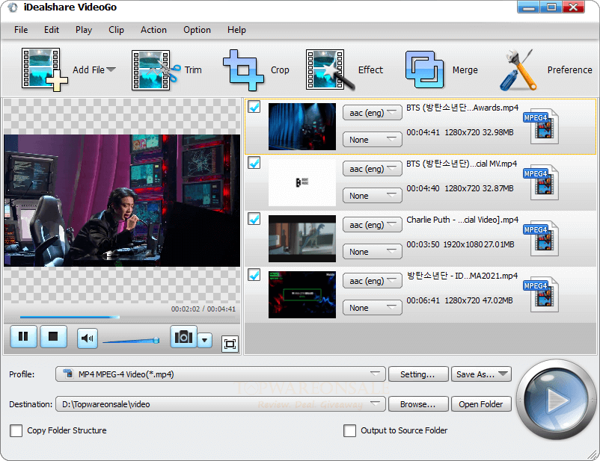Click the Trim label
600x461 pixels.
pyautogui.click(x=193, y=70)
